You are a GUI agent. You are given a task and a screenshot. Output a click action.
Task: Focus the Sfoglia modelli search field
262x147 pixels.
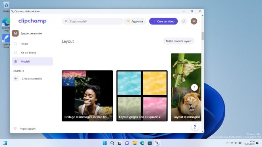click(x=92, y=21)
